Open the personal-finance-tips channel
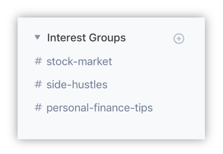The image size is (223, 154). 94,108
